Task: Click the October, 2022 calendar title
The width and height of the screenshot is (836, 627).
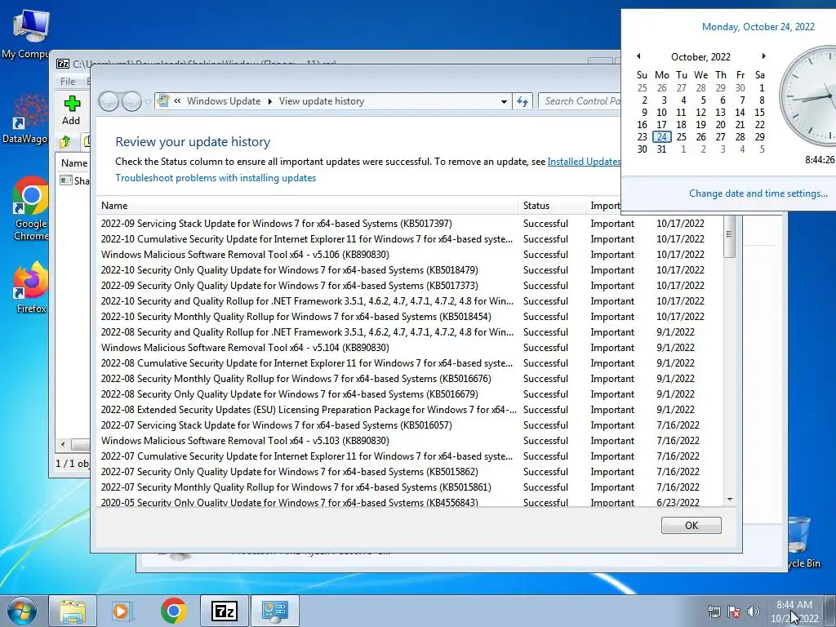Action: tap(700, 56)
